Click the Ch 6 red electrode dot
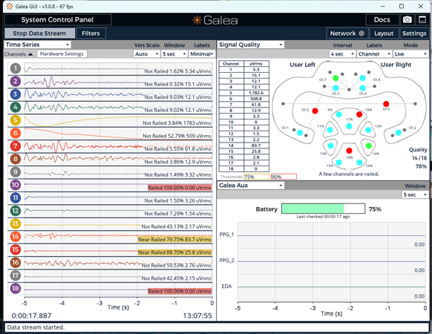432x334 pixels. click(x=386, y=104)
